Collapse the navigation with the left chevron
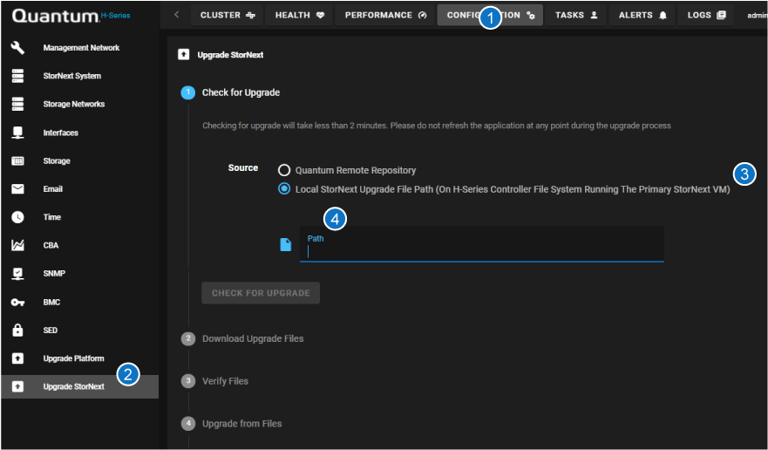The width and height of the screenshot is (768, 450). (x=177, y=15)
